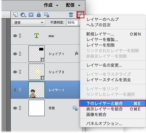
Task: Hide the star text layer
Action: (x=15, y=36)
